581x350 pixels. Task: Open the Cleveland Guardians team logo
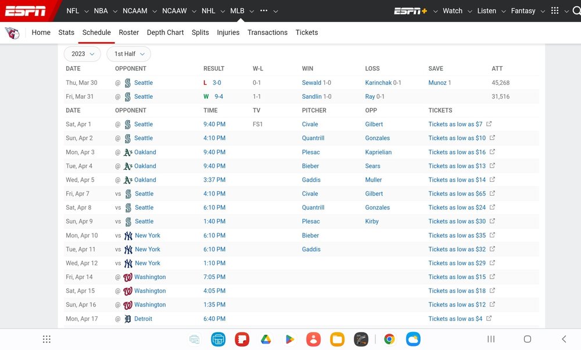point(12,33)
